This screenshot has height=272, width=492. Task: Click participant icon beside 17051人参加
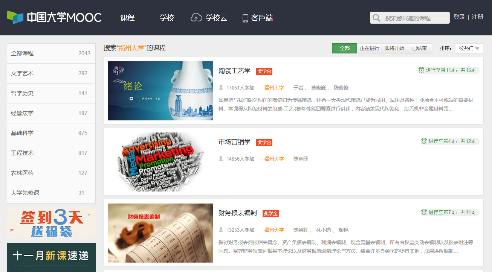[x=221, y=88]
